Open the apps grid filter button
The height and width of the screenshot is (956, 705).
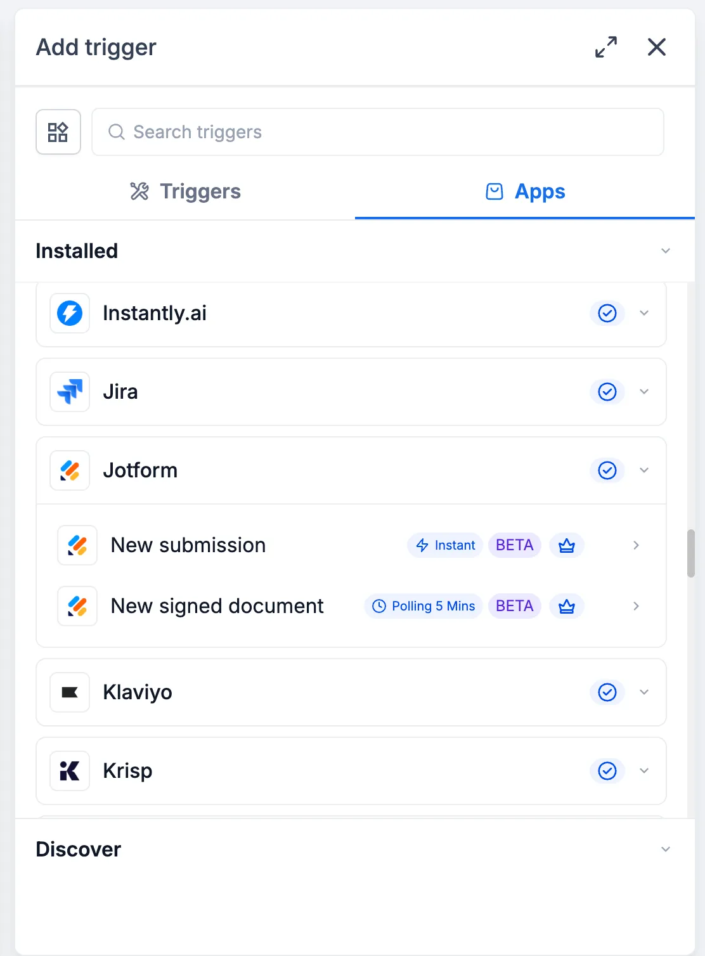(58, 132)
